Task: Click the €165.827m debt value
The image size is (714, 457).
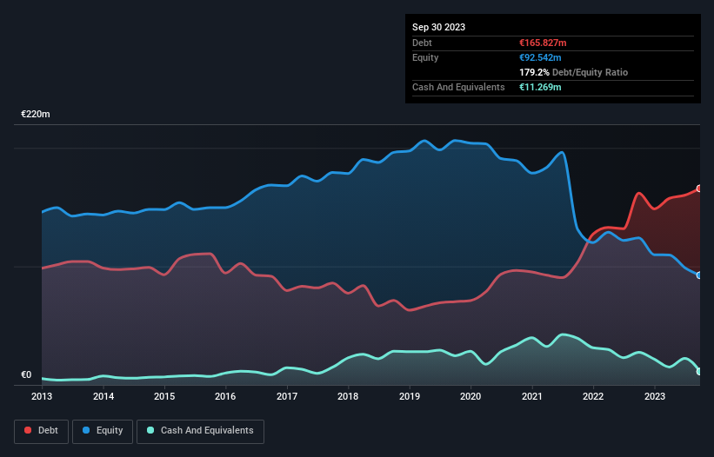Action: pyautogui.click(x=543, y=43)
